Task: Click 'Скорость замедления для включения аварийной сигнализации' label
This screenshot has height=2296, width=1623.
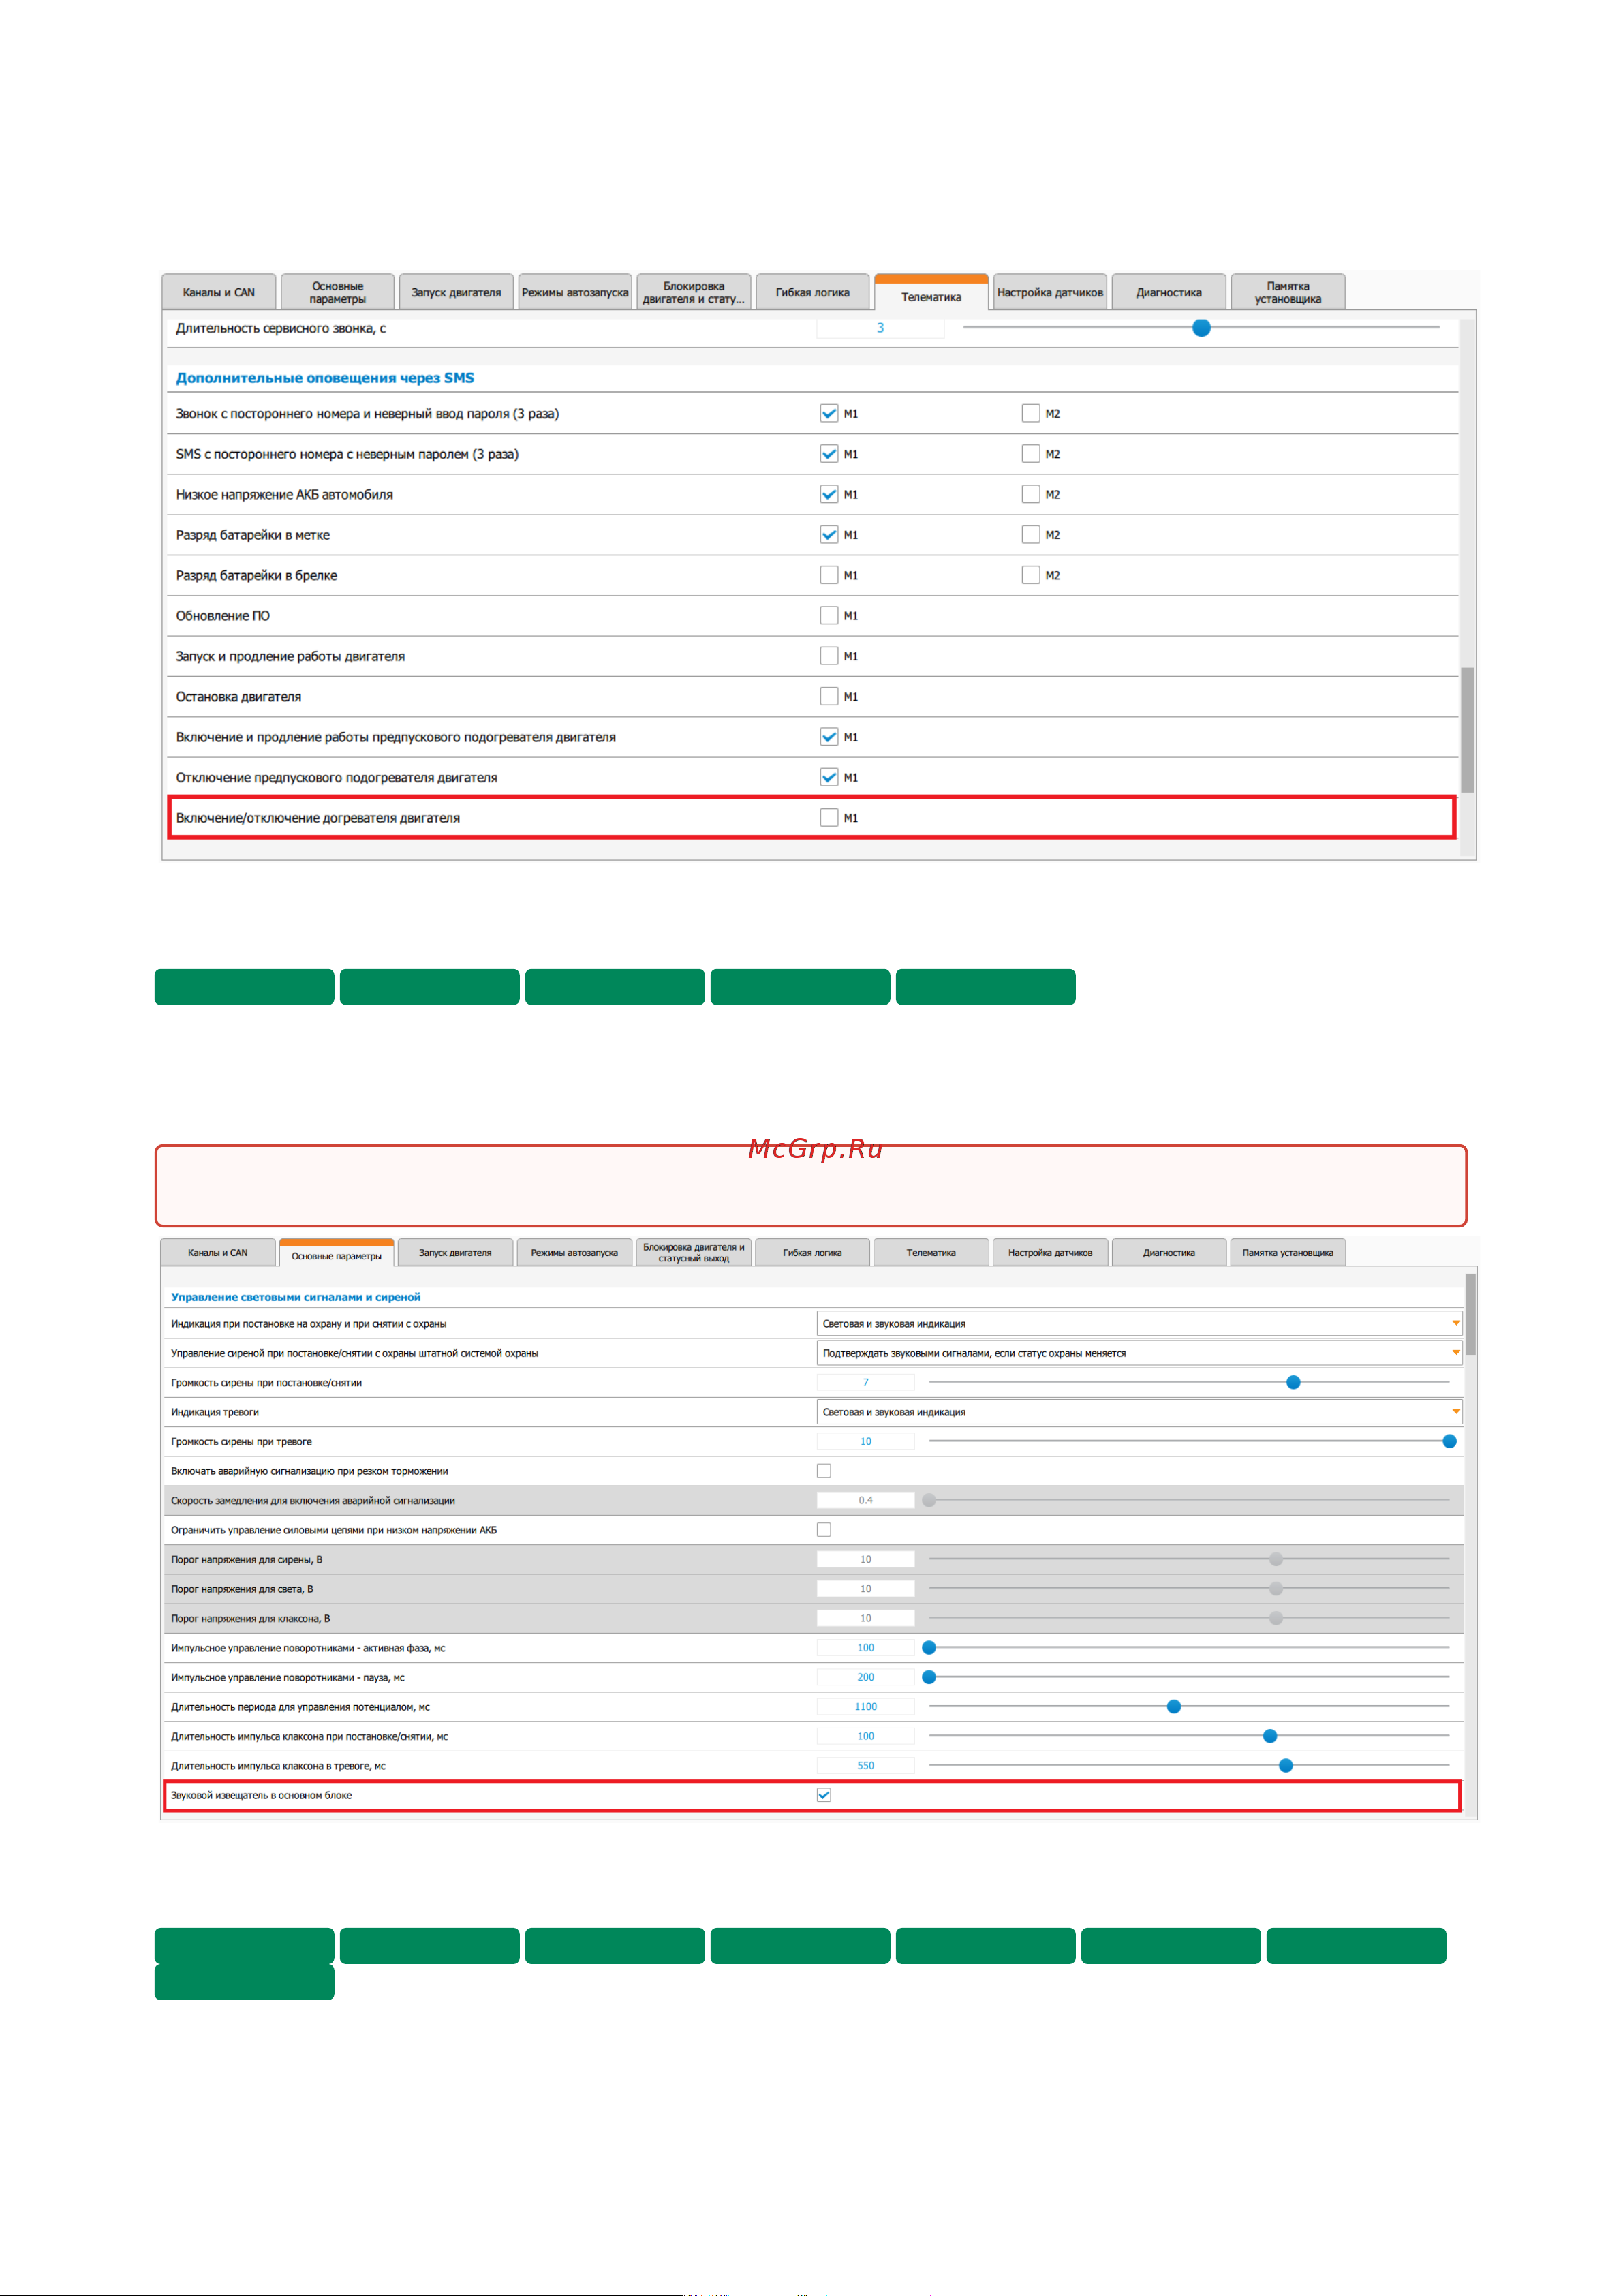Action: point(313,1500)
